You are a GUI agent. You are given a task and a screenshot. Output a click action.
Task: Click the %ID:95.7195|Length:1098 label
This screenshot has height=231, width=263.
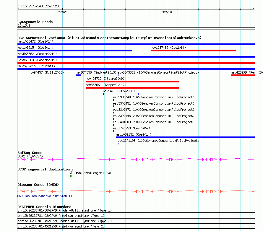(x=91, y=173)
